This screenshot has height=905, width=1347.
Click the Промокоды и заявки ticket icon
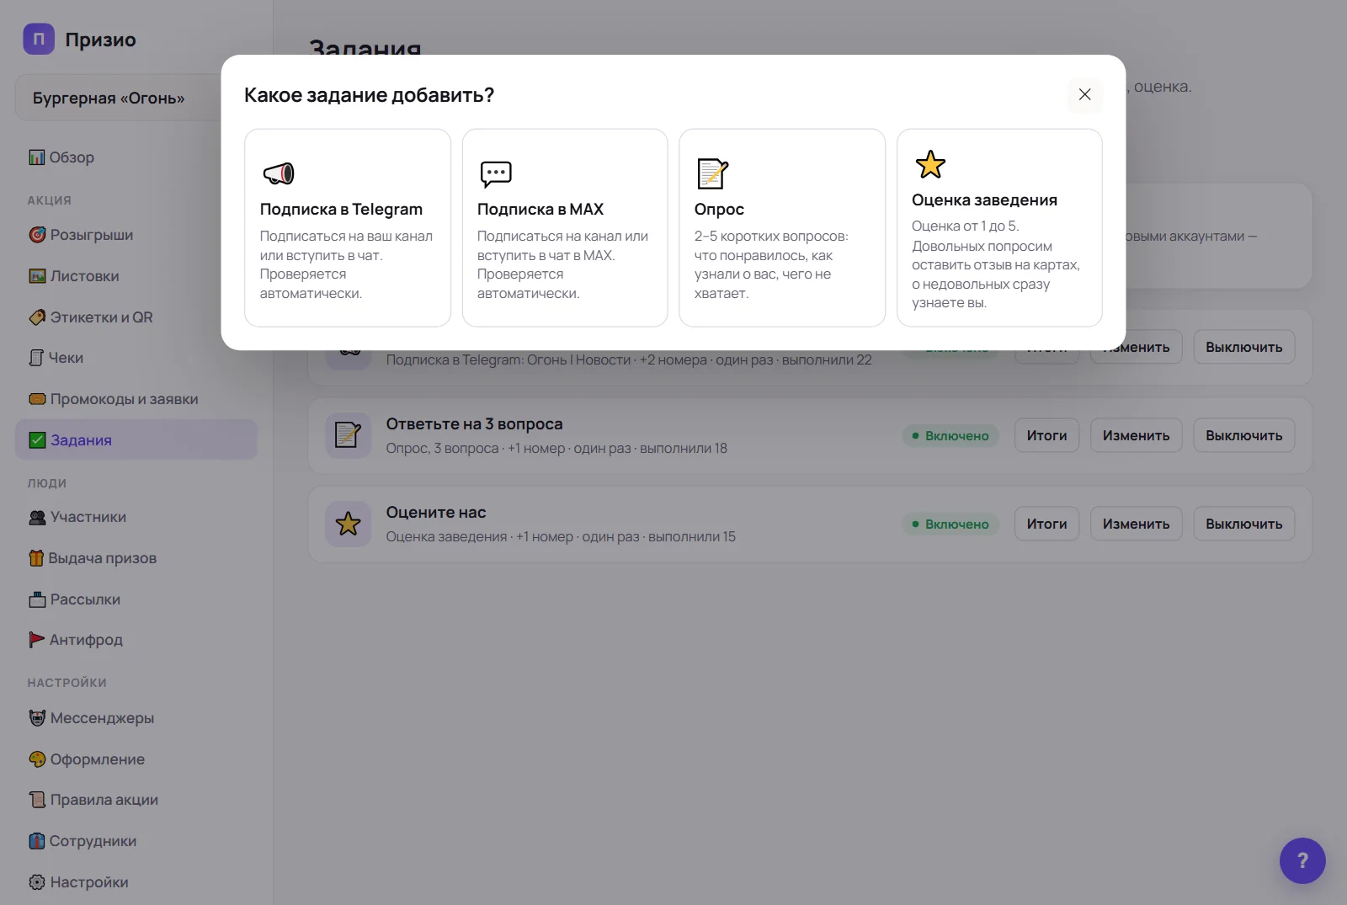[37, 399]
